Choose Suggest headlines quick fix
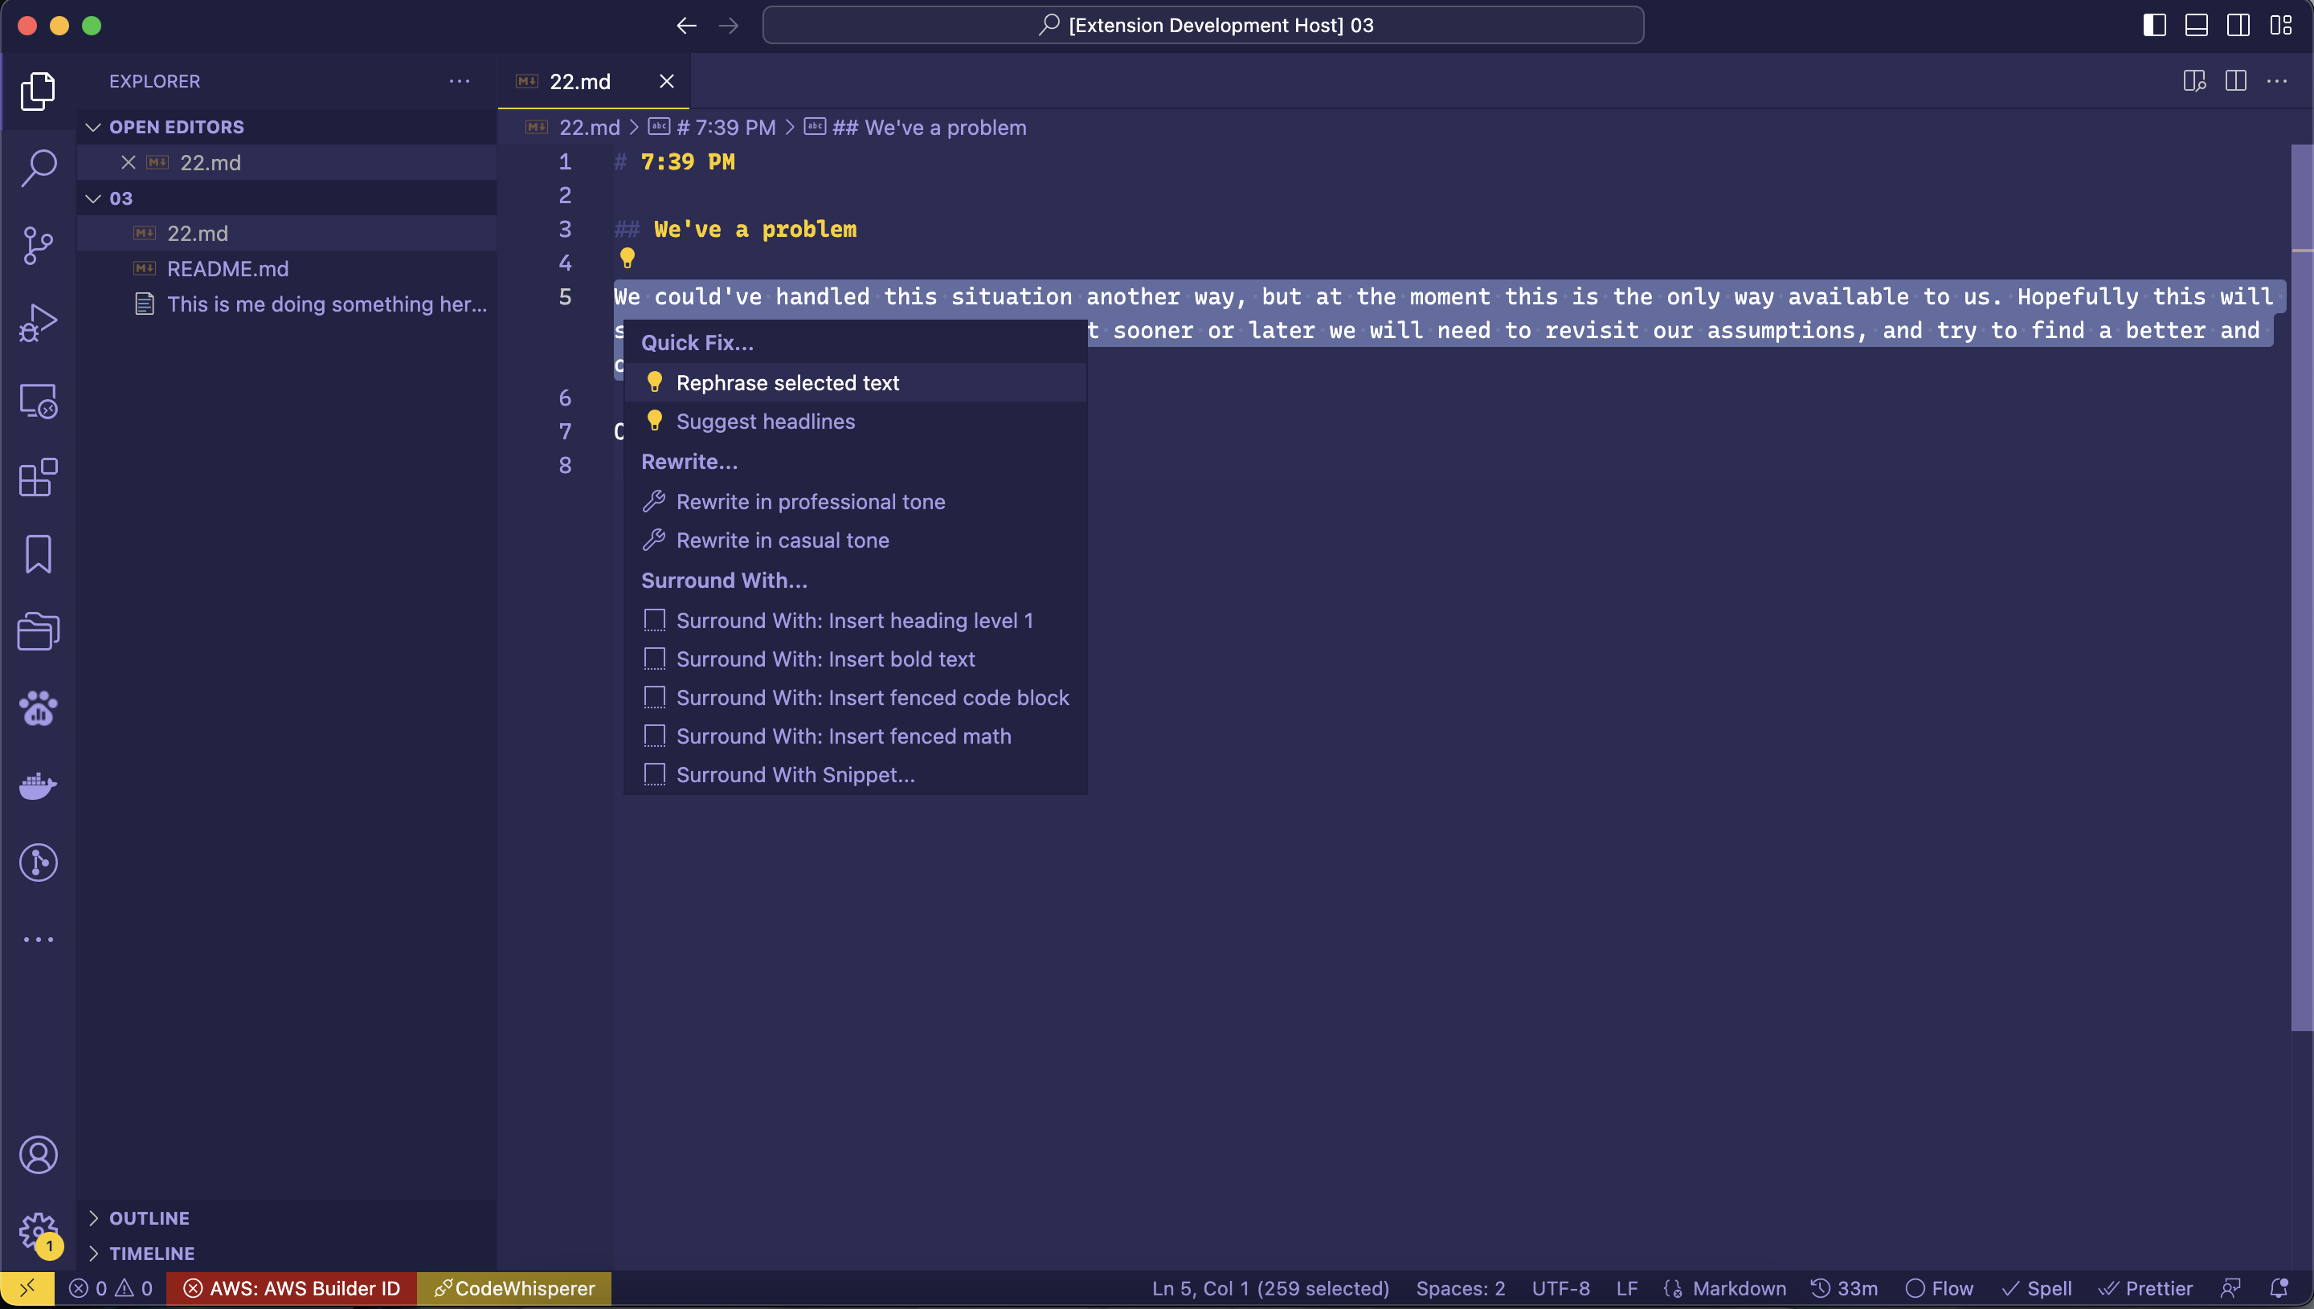 855,422
